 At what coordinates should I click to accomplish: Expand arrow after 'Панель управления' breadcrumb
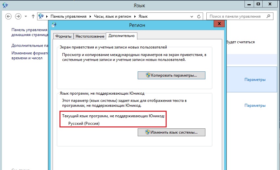point(90,16)
